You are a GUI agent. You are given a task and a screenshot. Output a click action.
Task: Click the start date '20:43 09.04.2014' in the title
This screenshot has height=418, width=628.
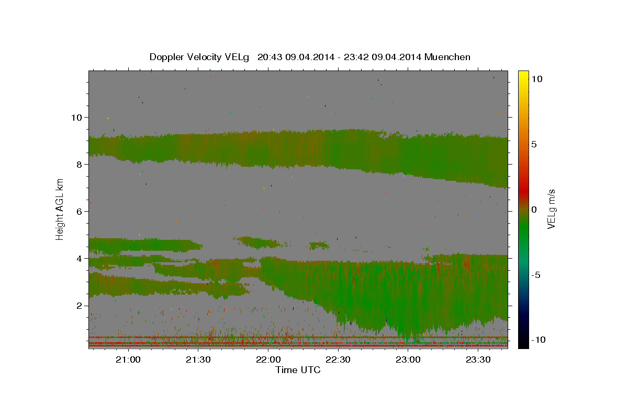(295, 57)
